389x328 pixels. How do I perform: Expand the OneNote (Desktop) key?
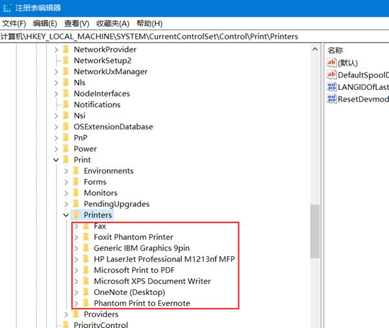coord(76,292)
